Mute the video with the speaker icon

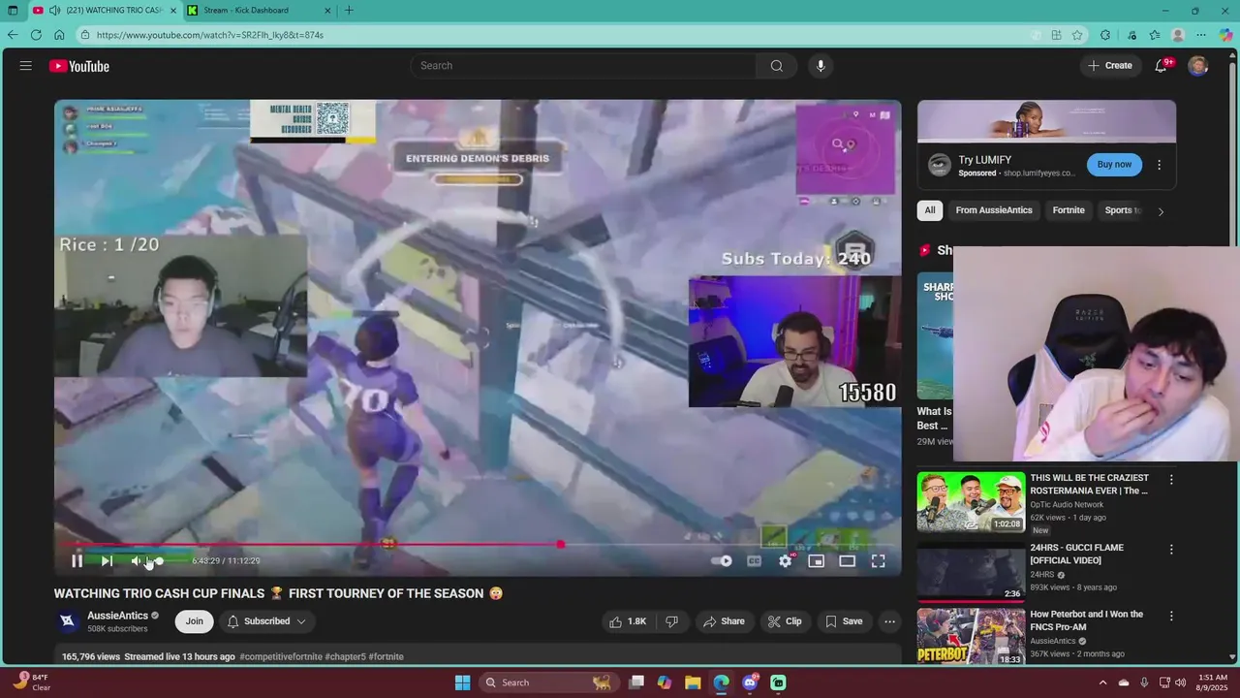point(137,560)
